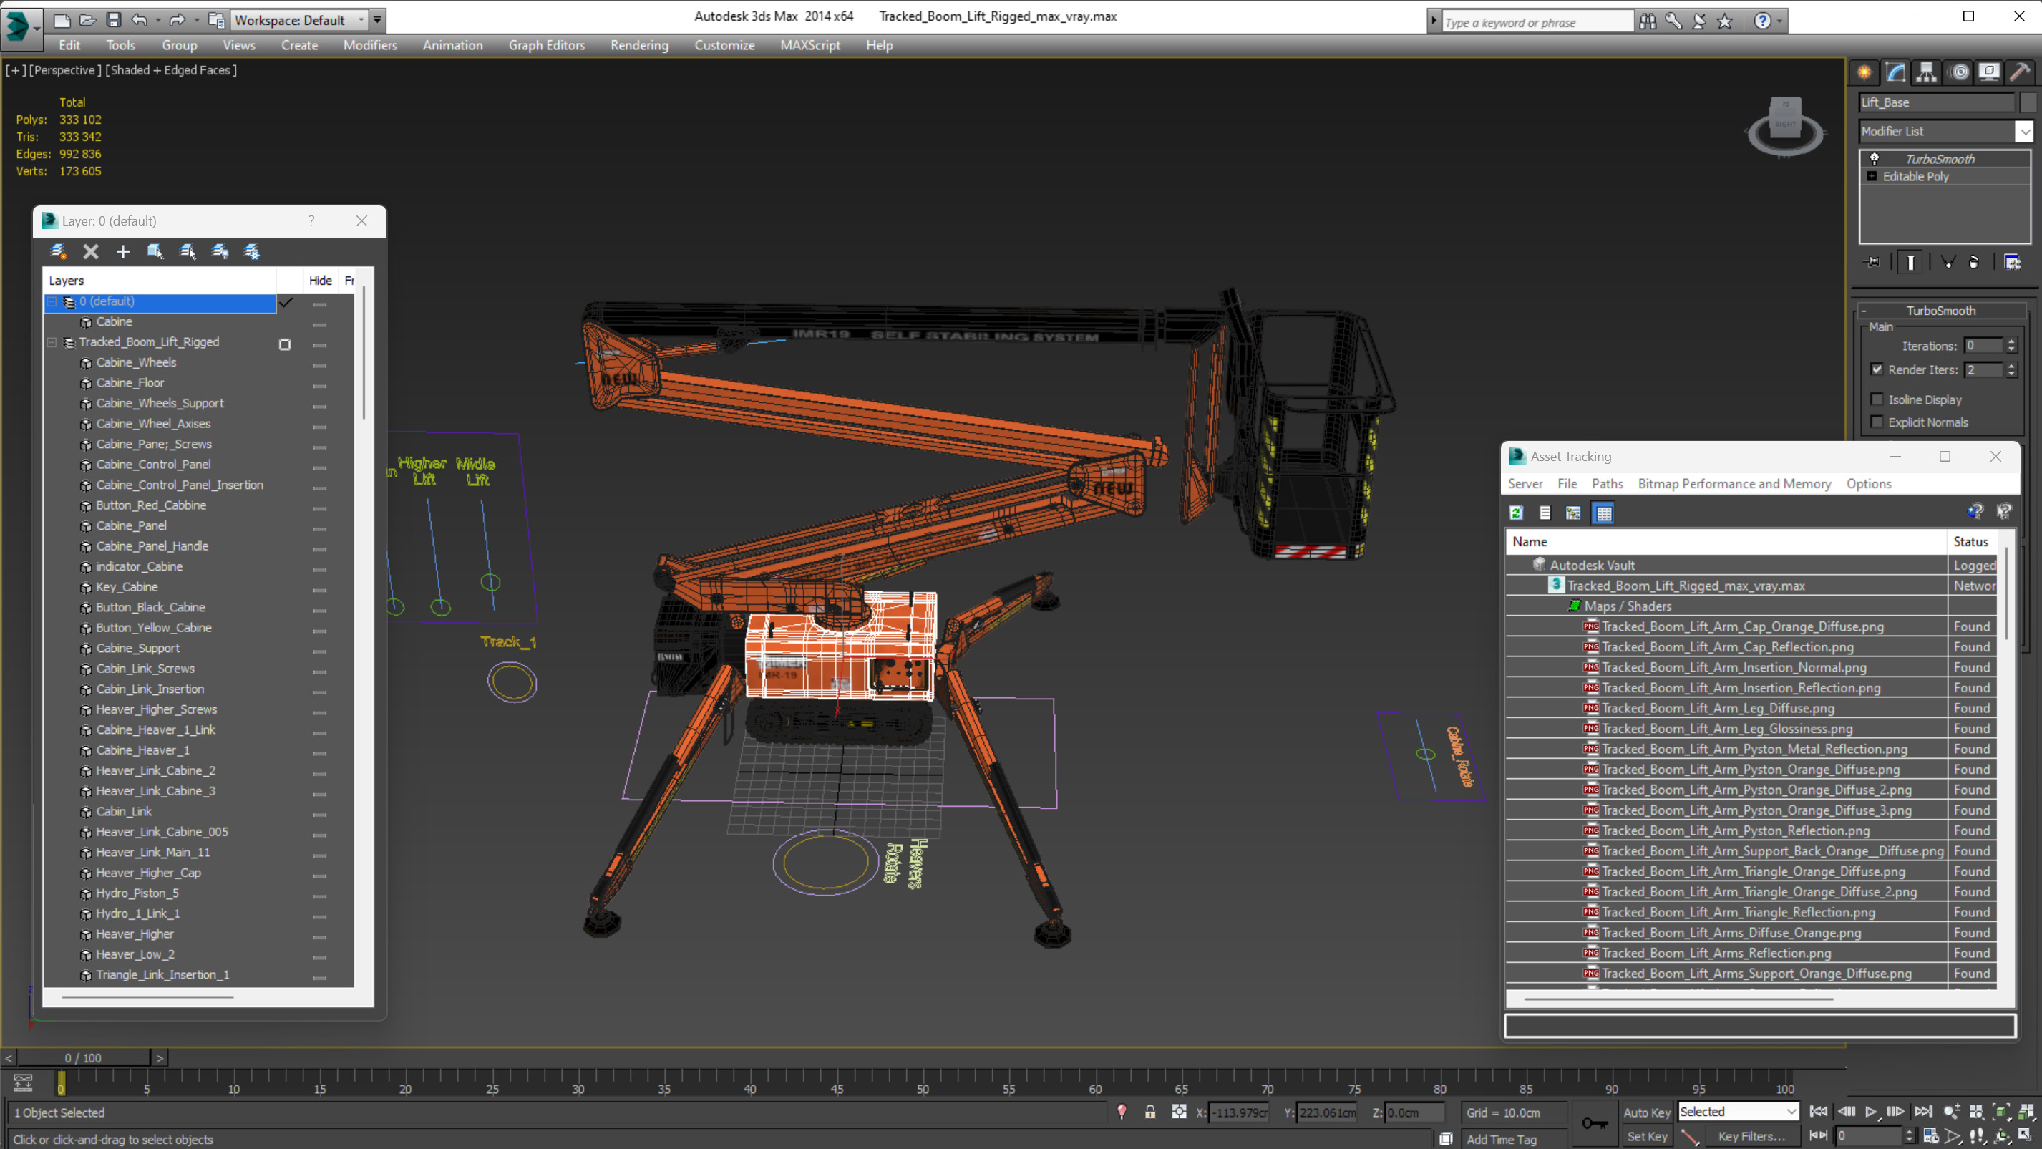
Task: Click the Set Keys key icon
Action: tap(1594, 1123)
